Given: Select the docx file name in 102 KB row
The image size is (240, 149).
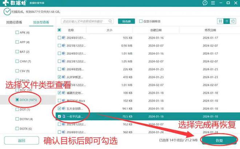Looking at the screenshot, I should [x=76, y=101].
